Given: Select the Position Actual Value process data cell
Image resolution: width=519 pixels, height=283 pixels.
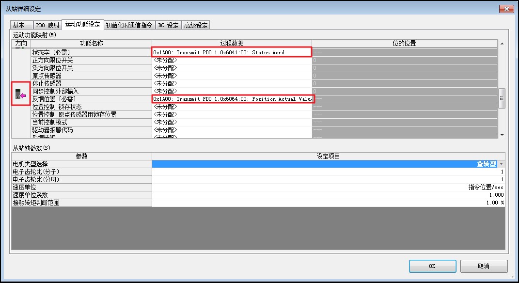Looking at the screenshot, I should 231,99.
